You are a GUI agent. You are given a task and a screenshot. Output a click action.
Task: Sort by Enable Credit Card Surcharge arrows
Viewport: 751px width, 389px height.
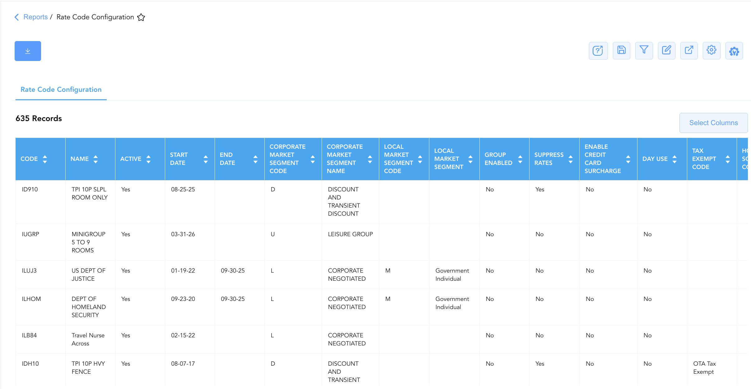(628, 159)
